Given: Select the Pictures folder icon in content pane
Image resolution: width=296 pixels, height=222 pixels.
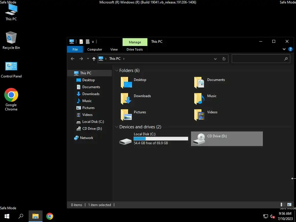Looking at the screenshot, I should point(126,115).
